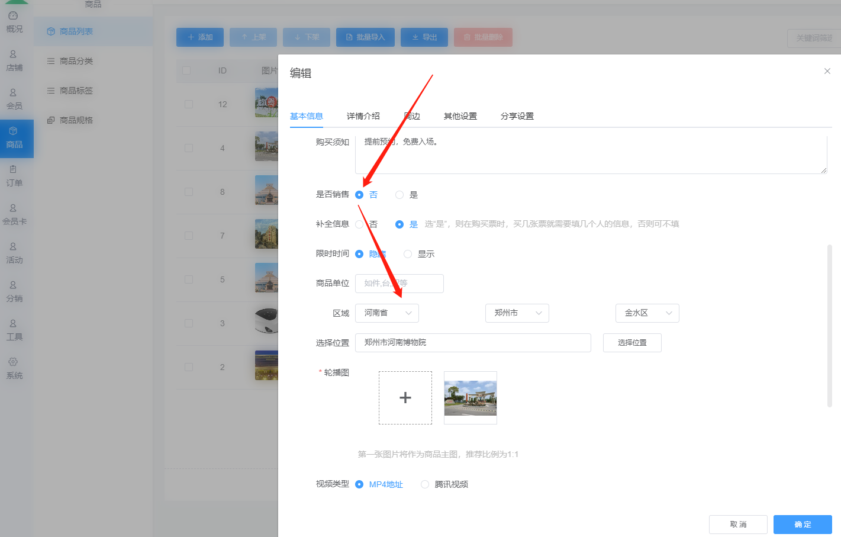Screen dimensions: 841x537
Task: Open the 工具 tools sidebar icon
Action: coord(13,323)
